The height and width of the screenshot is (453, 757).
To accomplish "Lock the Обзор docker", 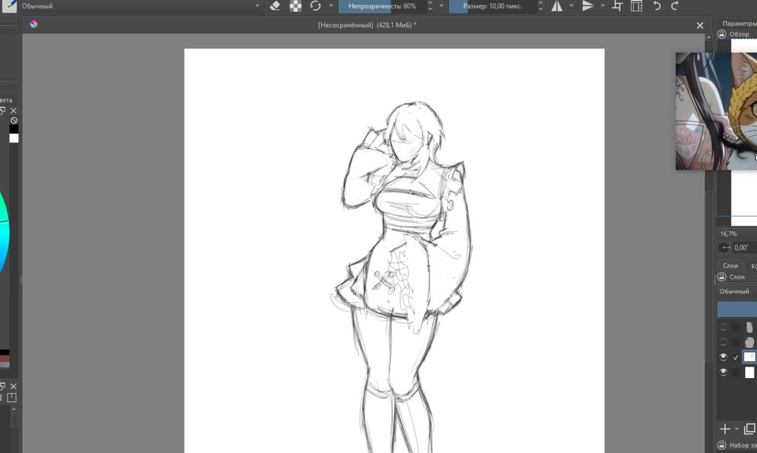I will (722, 34).
